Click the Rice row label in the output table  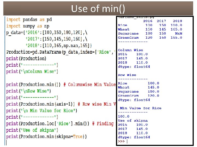point(123,25)
